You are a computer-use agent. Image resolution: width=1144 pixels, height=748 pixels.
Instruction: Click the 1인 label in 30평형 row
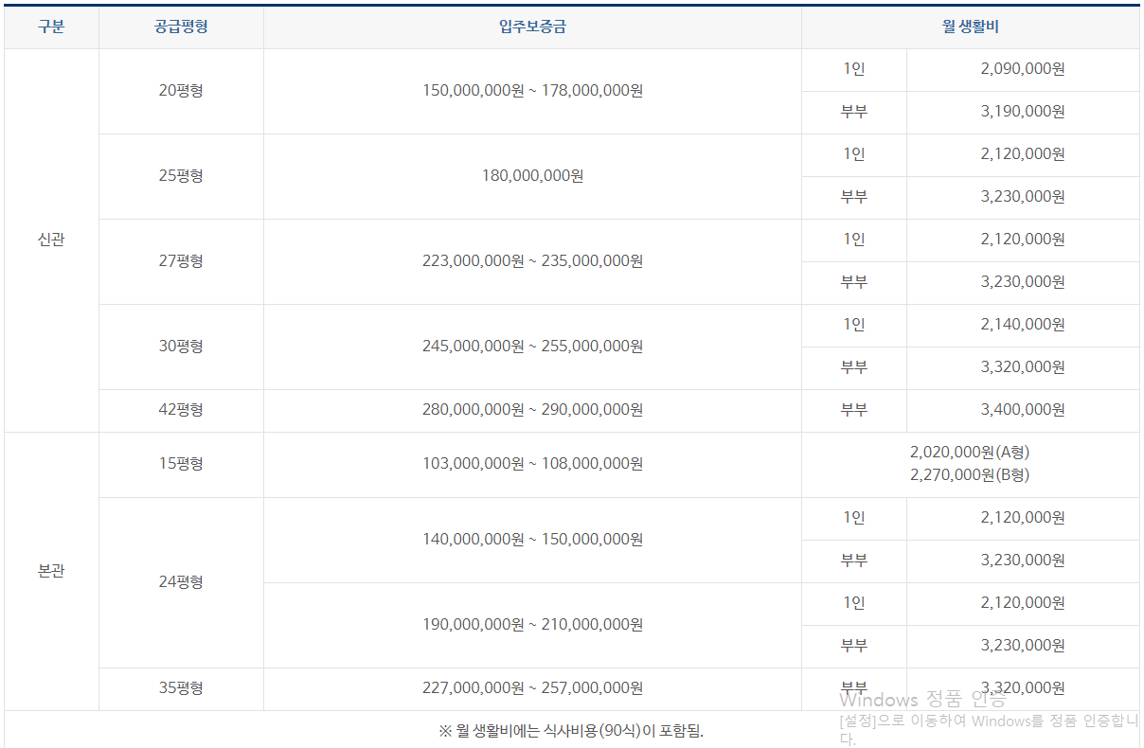[x=854, y=325]
